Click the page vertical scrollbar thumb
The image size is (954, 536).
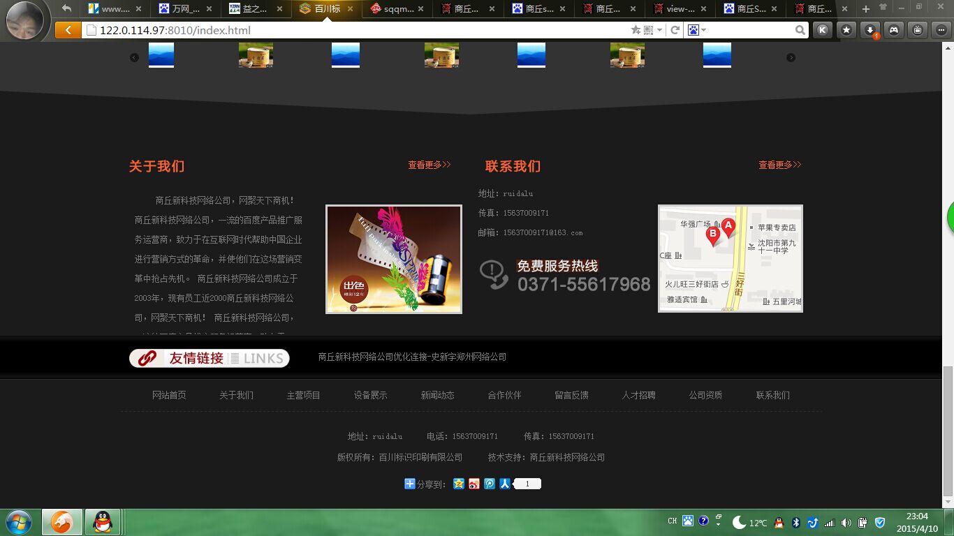[948, 431]
